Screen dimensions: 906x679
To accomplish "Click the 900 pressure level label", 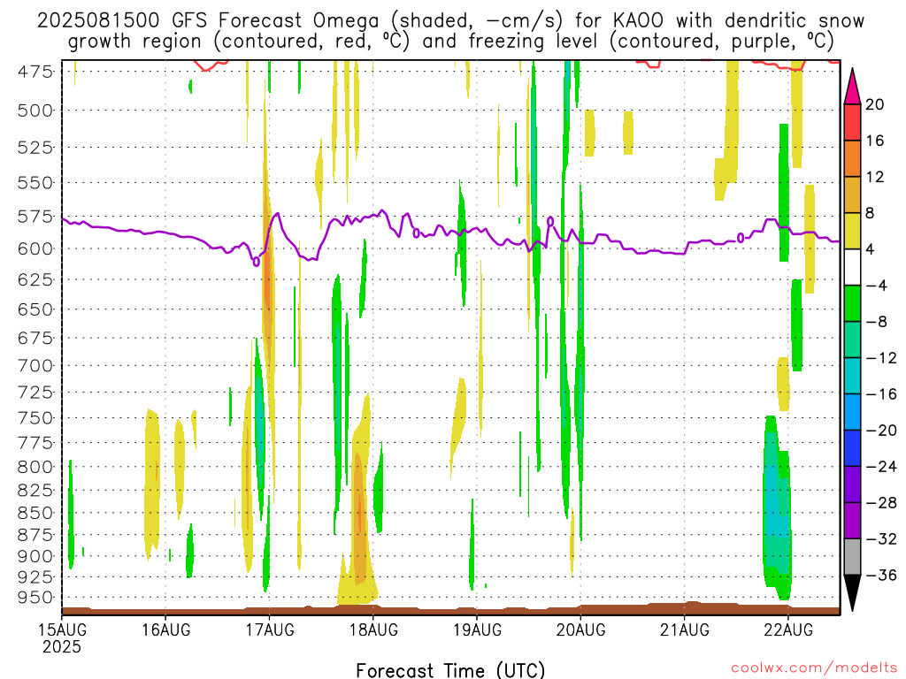I will tap(35, 556).
